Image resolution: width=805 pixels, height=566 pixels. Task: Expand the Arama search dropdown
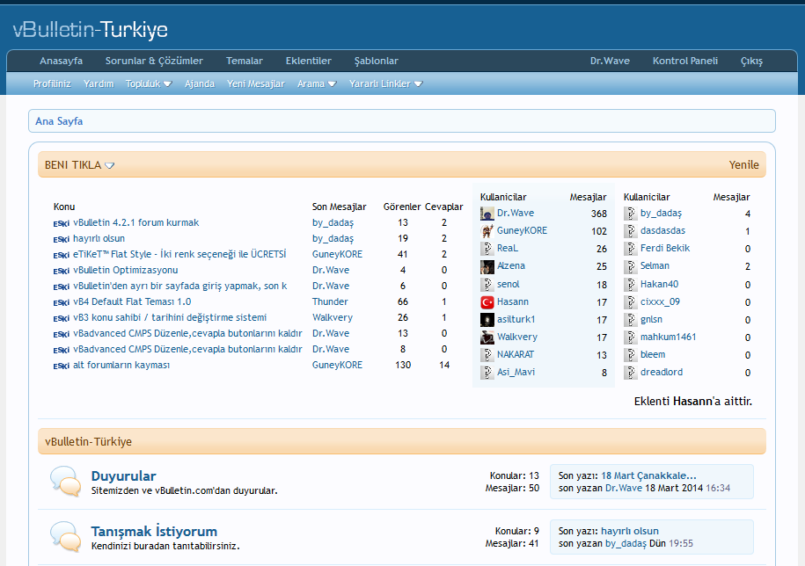(317, 83)
